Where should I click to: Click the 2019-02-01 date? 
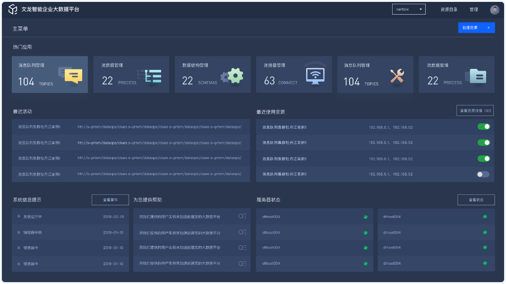coord(113,217)
